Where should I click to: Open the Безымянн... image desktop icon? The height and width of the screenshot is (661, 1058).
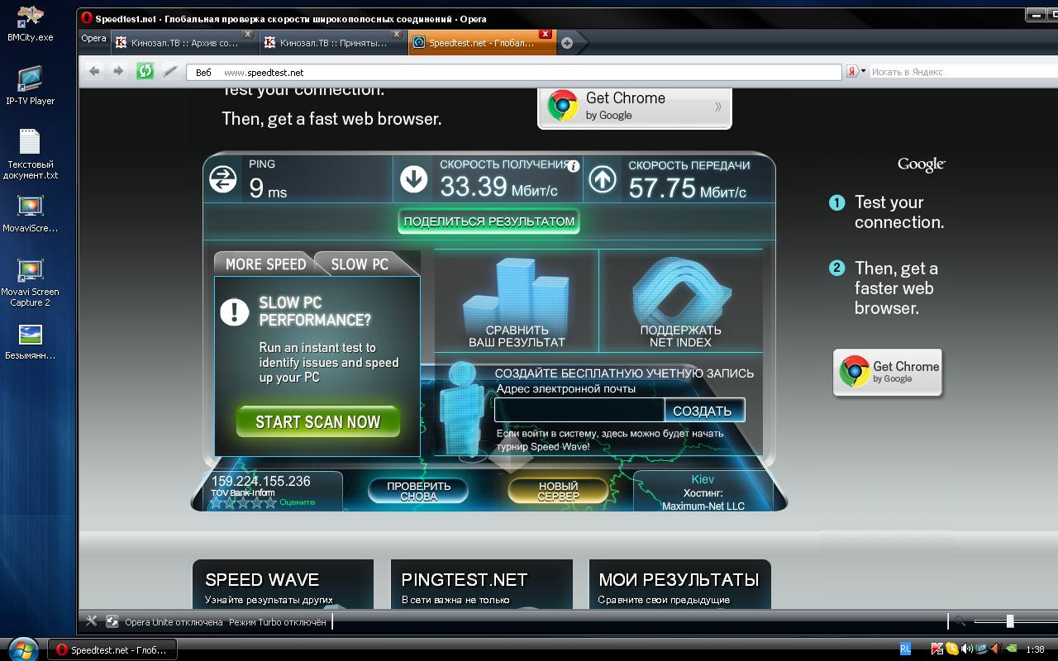[x=31, y=342]
